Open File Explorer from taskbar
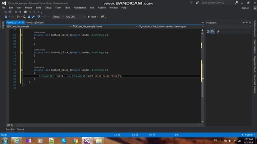The width and height of the screenshot is (257, 144). point(99,140)
